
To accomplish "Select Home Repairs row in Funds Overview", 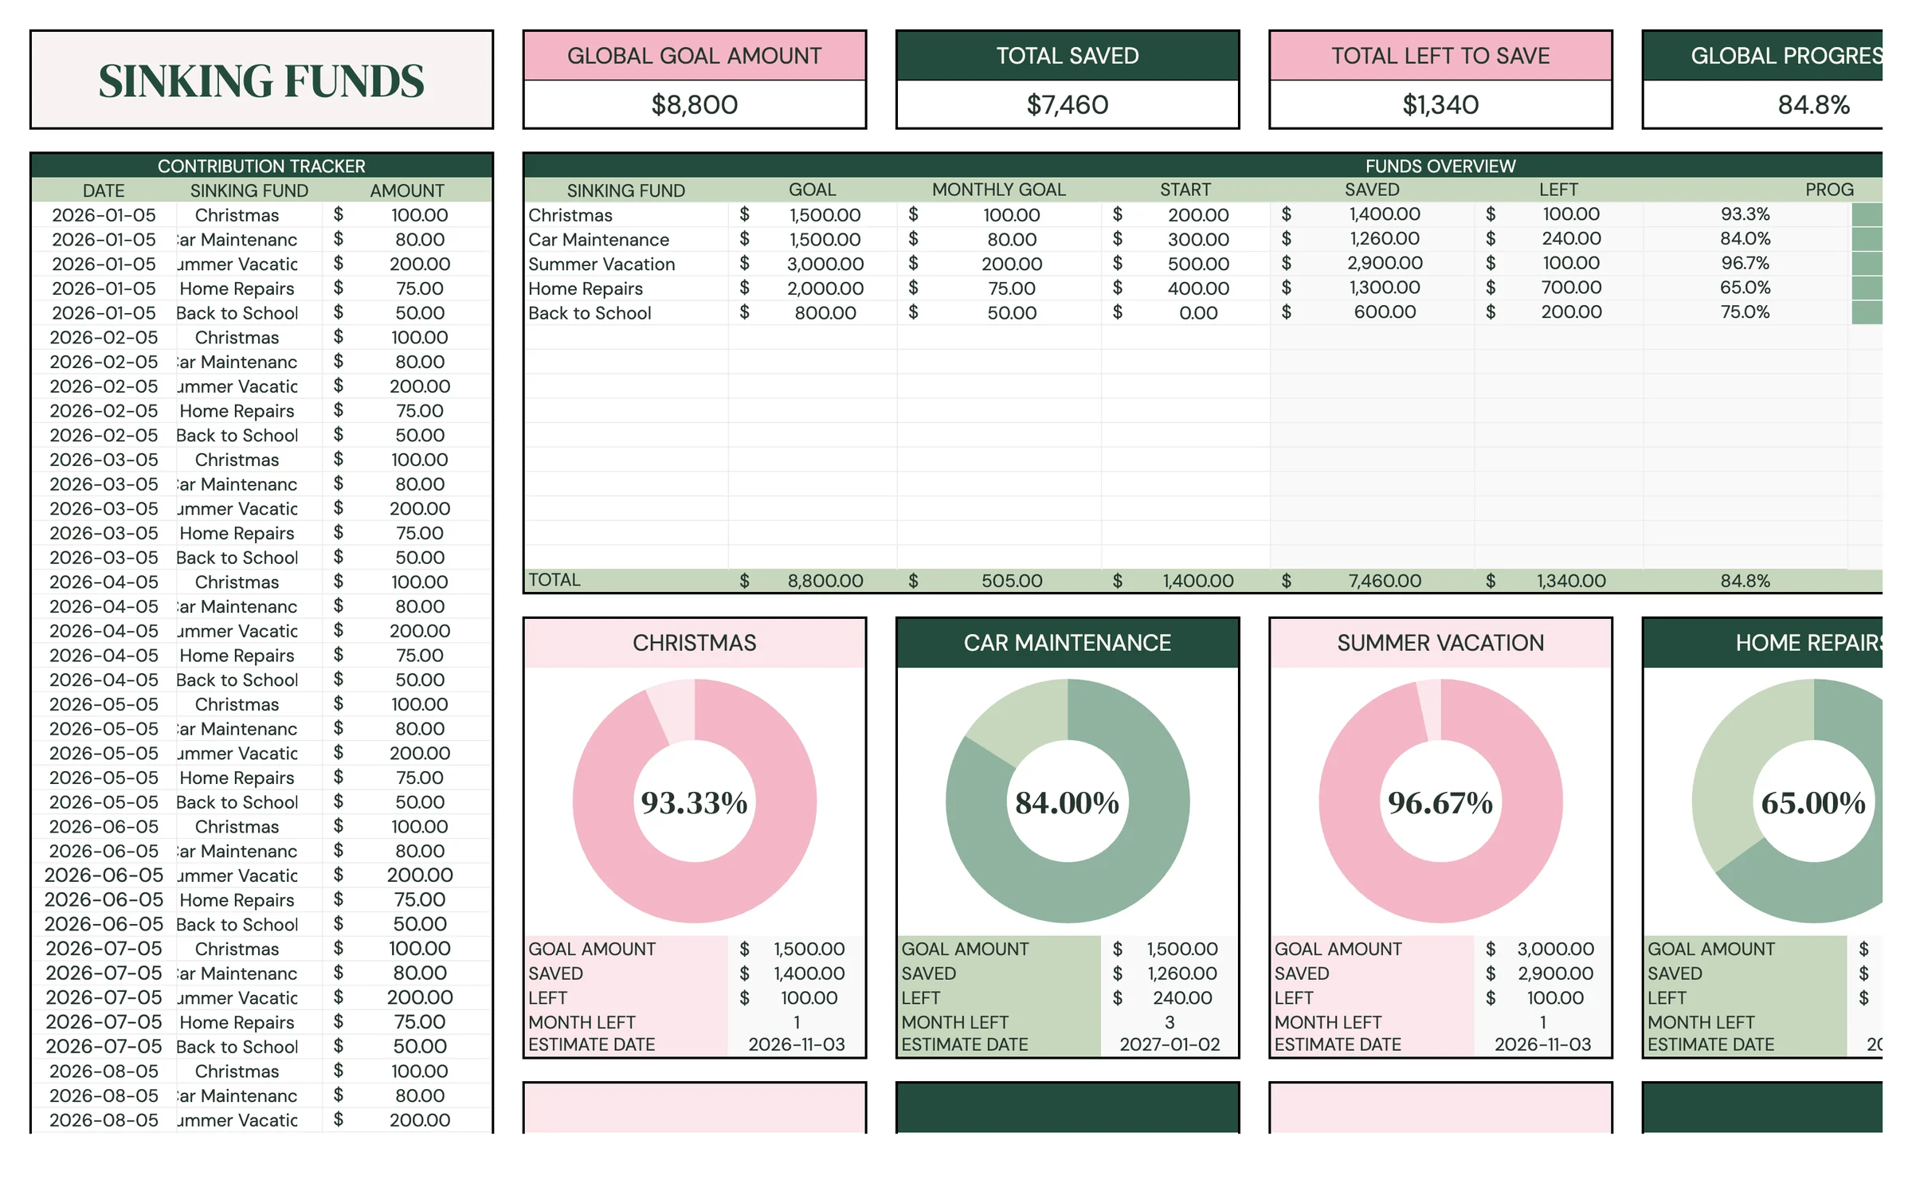I will [1203, 288].
